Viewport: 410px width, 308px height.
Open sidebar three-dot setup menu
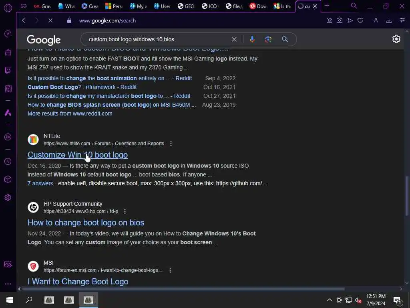[x=8, y=284]
